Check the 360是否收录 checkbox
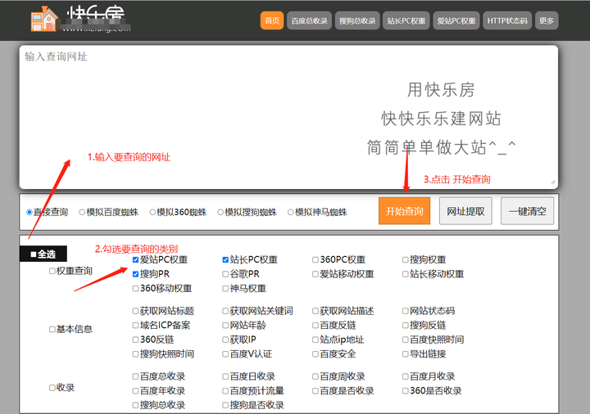 (406, 391)
